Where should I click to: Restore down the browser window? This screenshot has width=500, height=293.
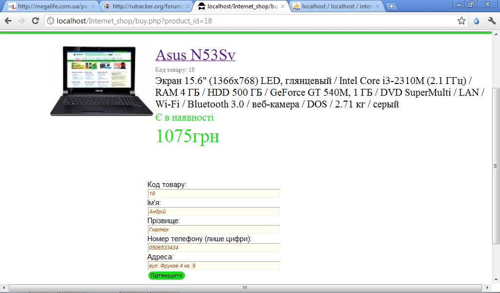(471, 4)
